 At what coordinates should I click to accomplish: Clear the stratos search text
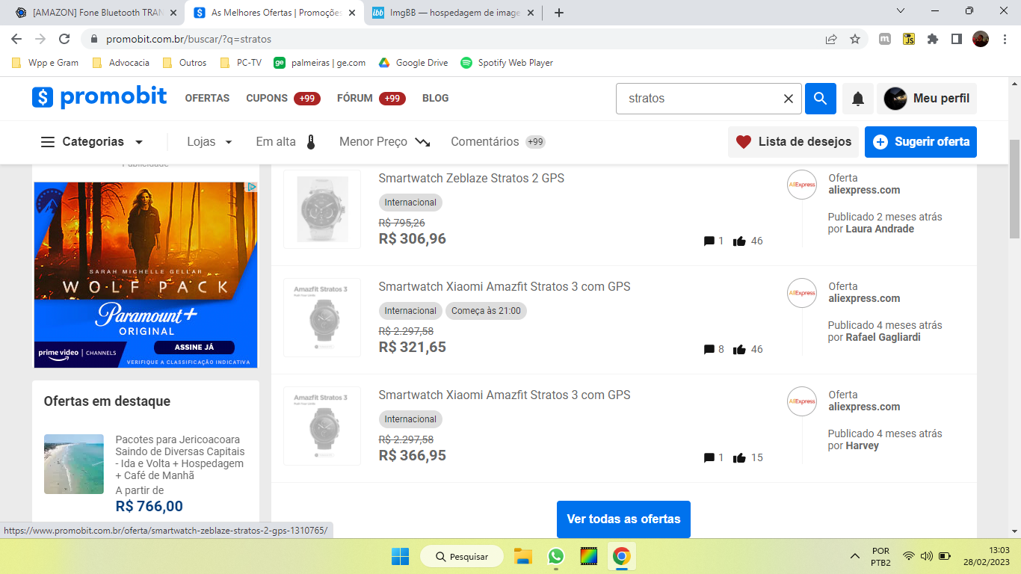[x=788, y=99]
